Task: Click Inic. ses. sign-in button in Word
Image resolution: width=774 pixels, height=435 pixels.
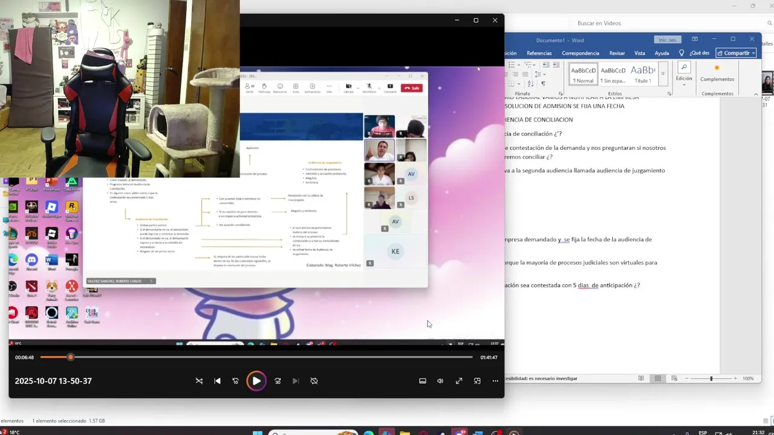Action: coord(668,40)
